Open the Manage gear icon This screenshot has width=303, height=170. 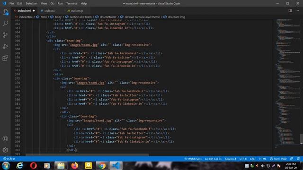tap(5, 150)
